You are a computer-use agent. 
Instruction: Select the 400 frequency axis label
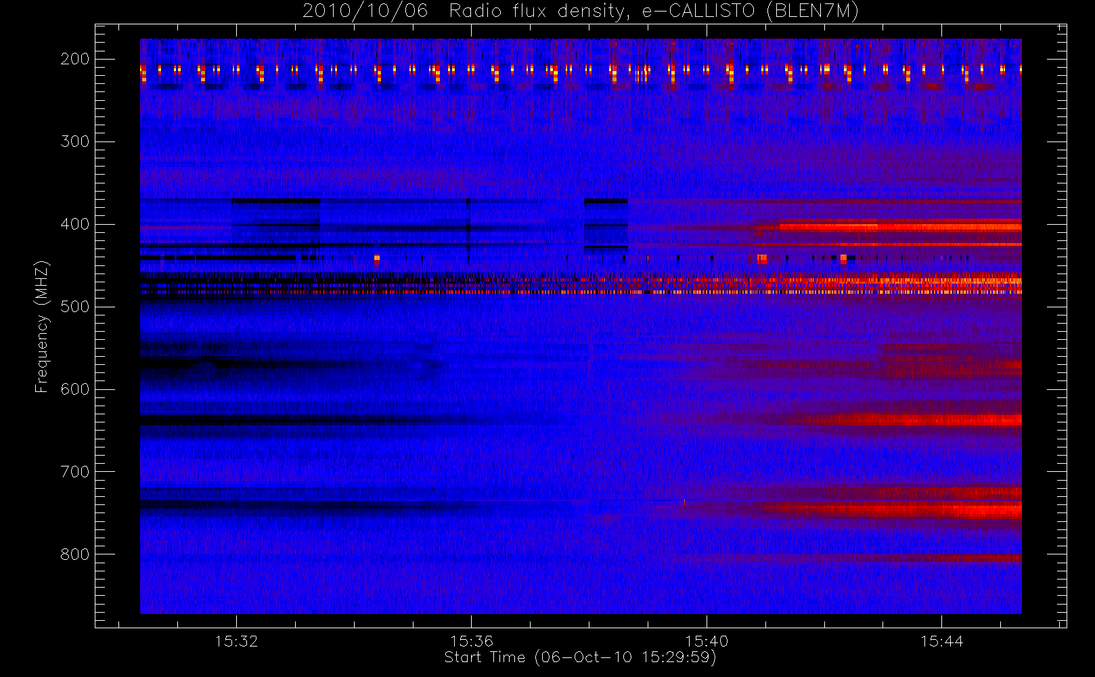(75, 224)
